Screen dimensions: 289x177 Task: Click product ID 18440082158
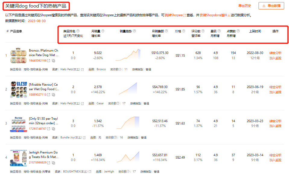pos(38,61)
